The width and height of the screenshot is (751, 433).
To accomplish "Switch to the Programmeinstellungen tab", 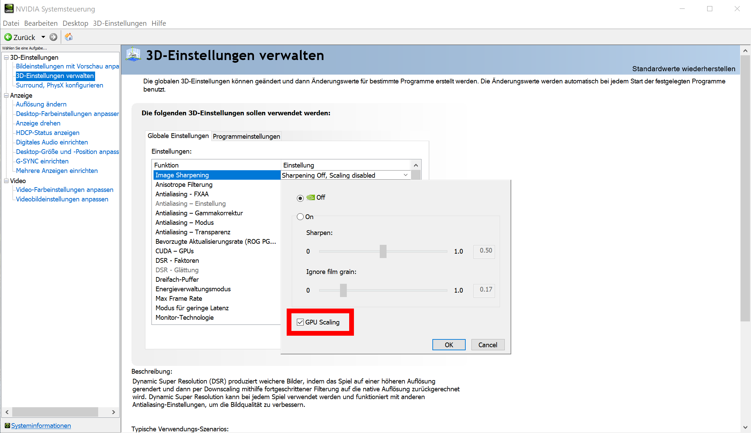I will click(246, 136).
